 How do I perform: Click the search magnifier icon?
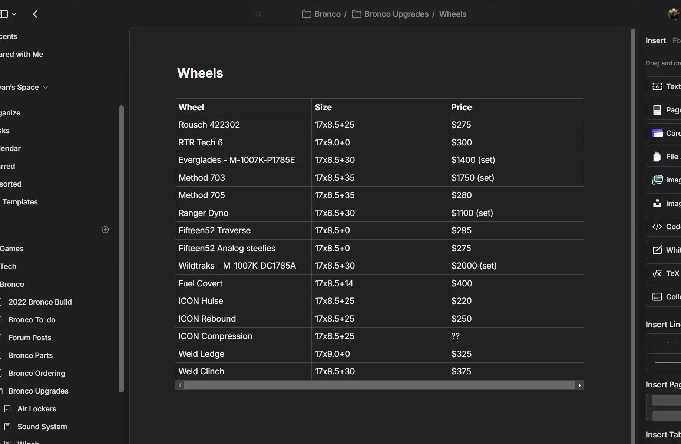[259, 14]
